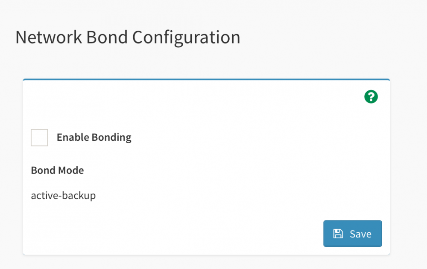Click the question mark inside green circle

tap(371, 97)
